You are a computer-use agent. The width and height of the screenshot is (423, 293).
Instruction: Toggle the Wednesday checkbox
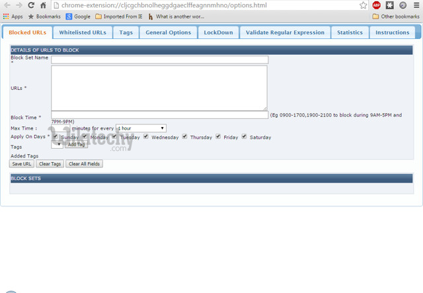(x=147, y=137)
